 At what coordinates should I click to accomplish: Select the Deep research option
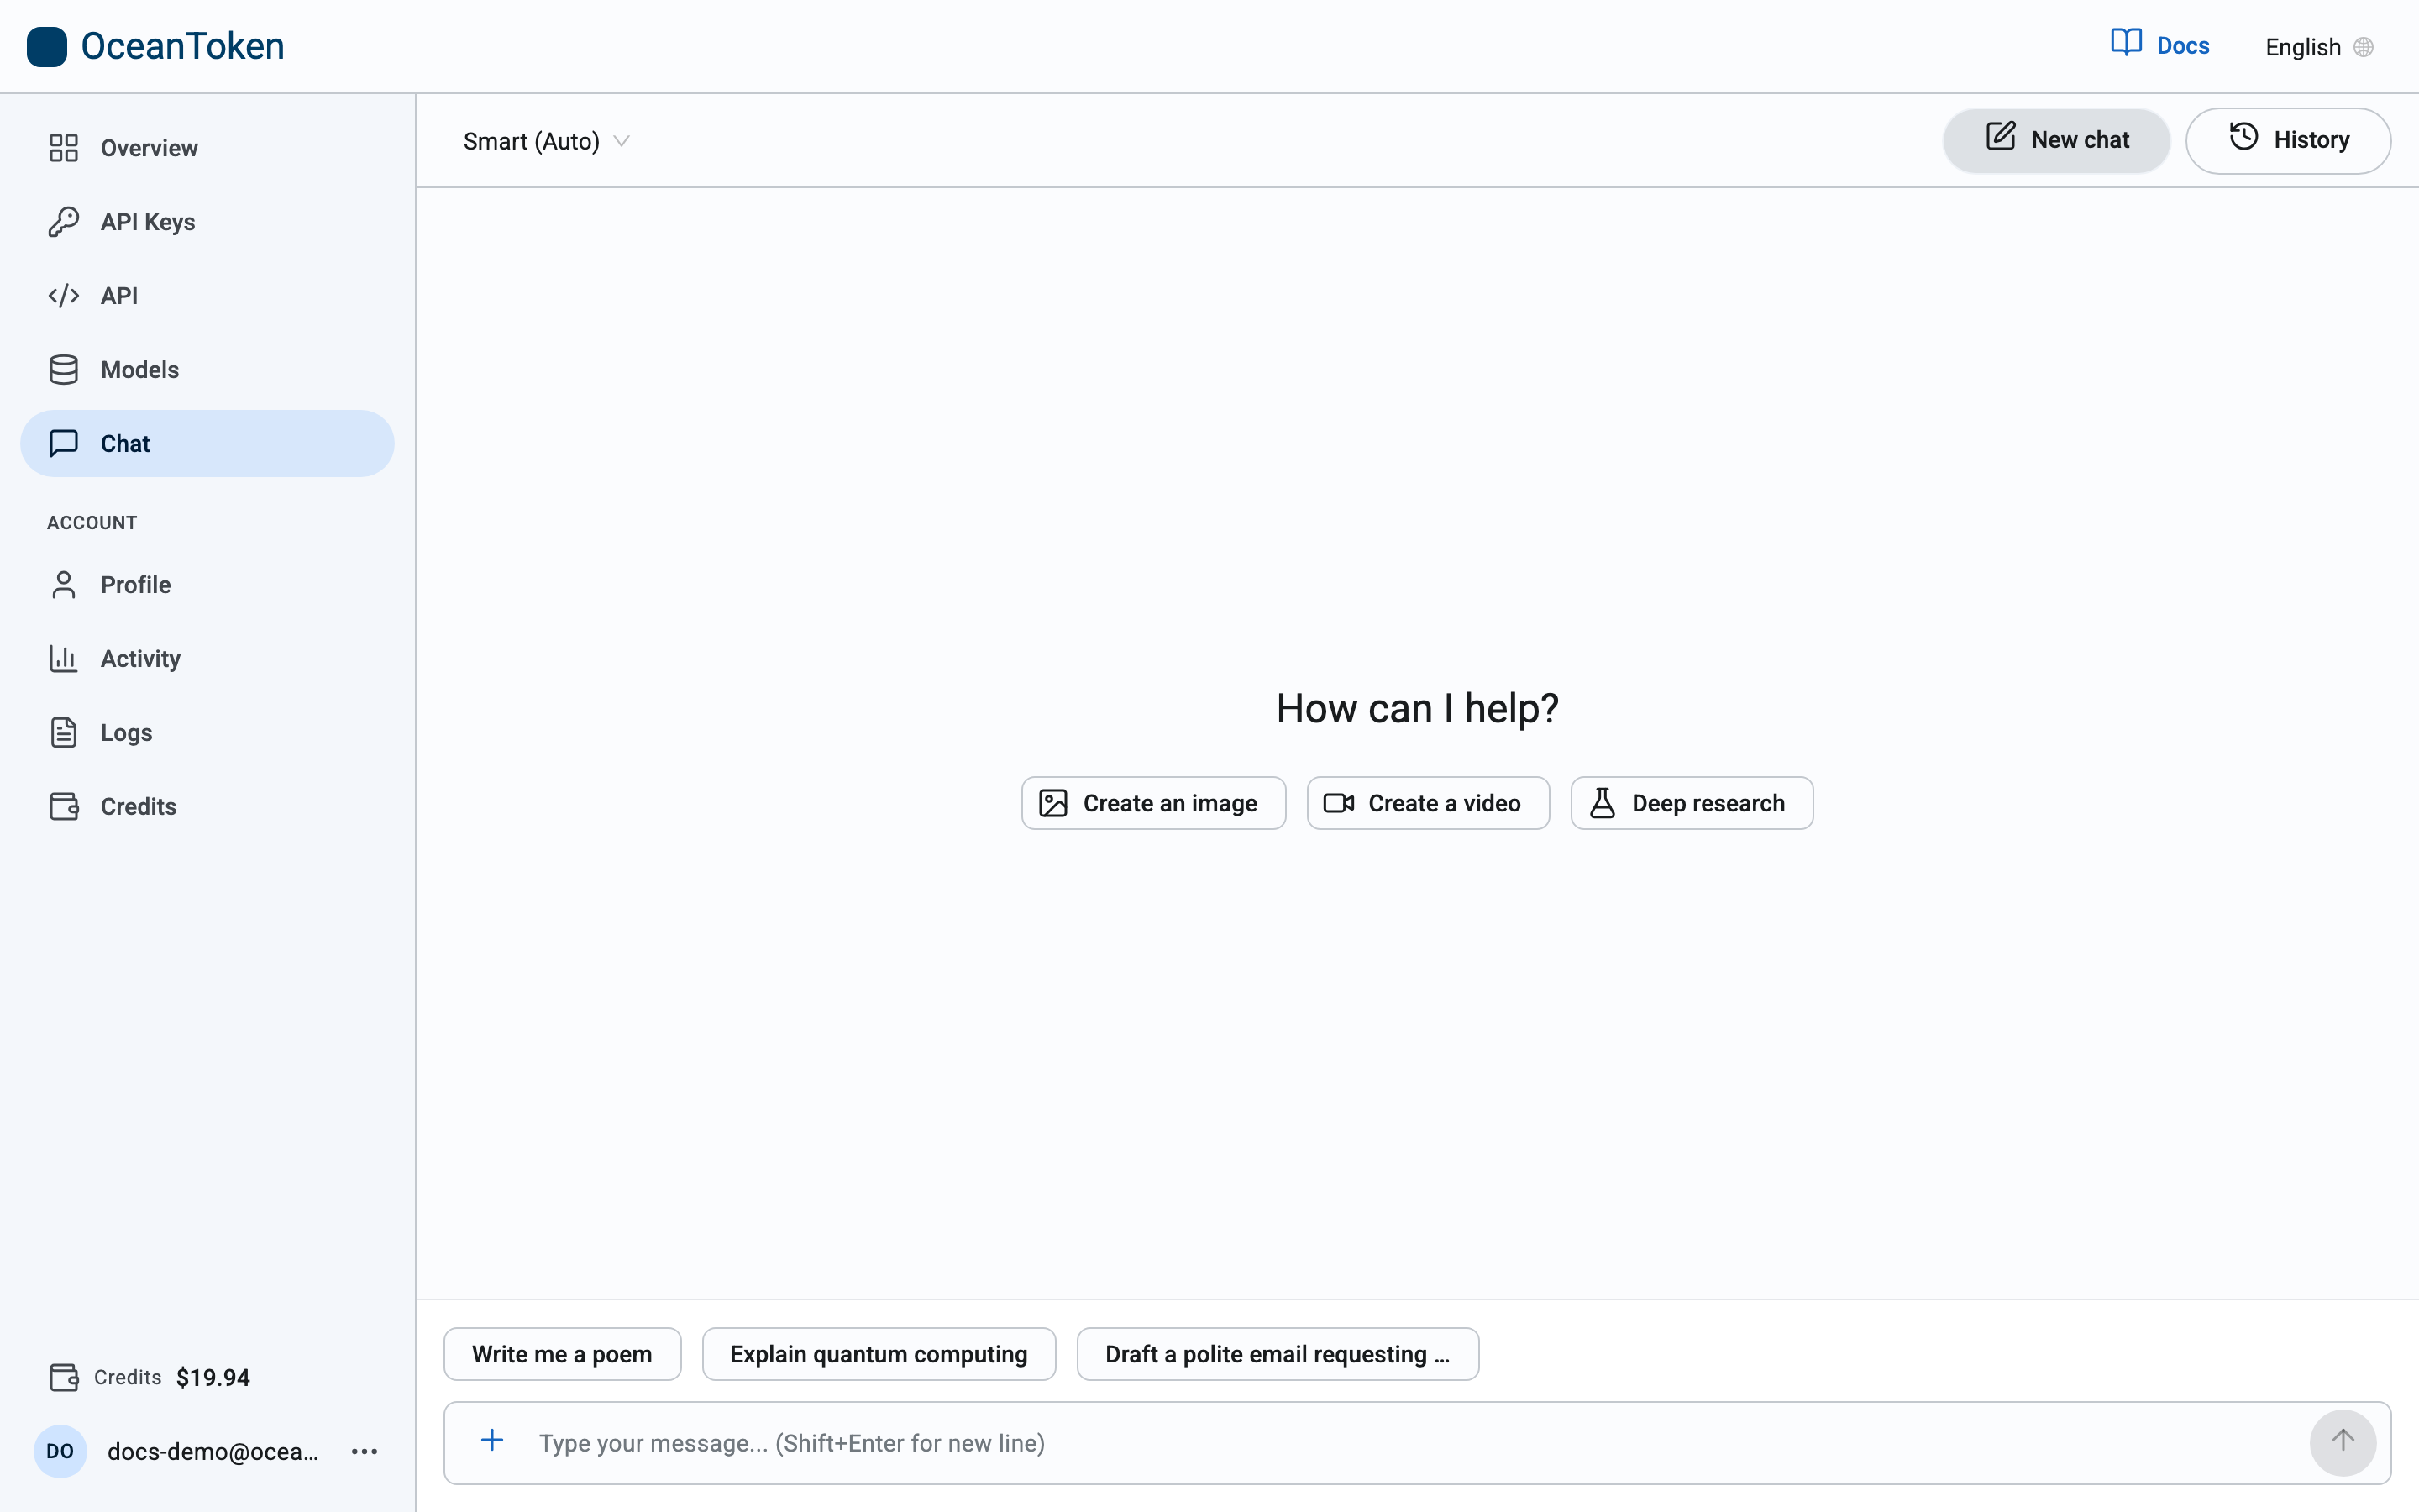click(x=1692, y=803)
